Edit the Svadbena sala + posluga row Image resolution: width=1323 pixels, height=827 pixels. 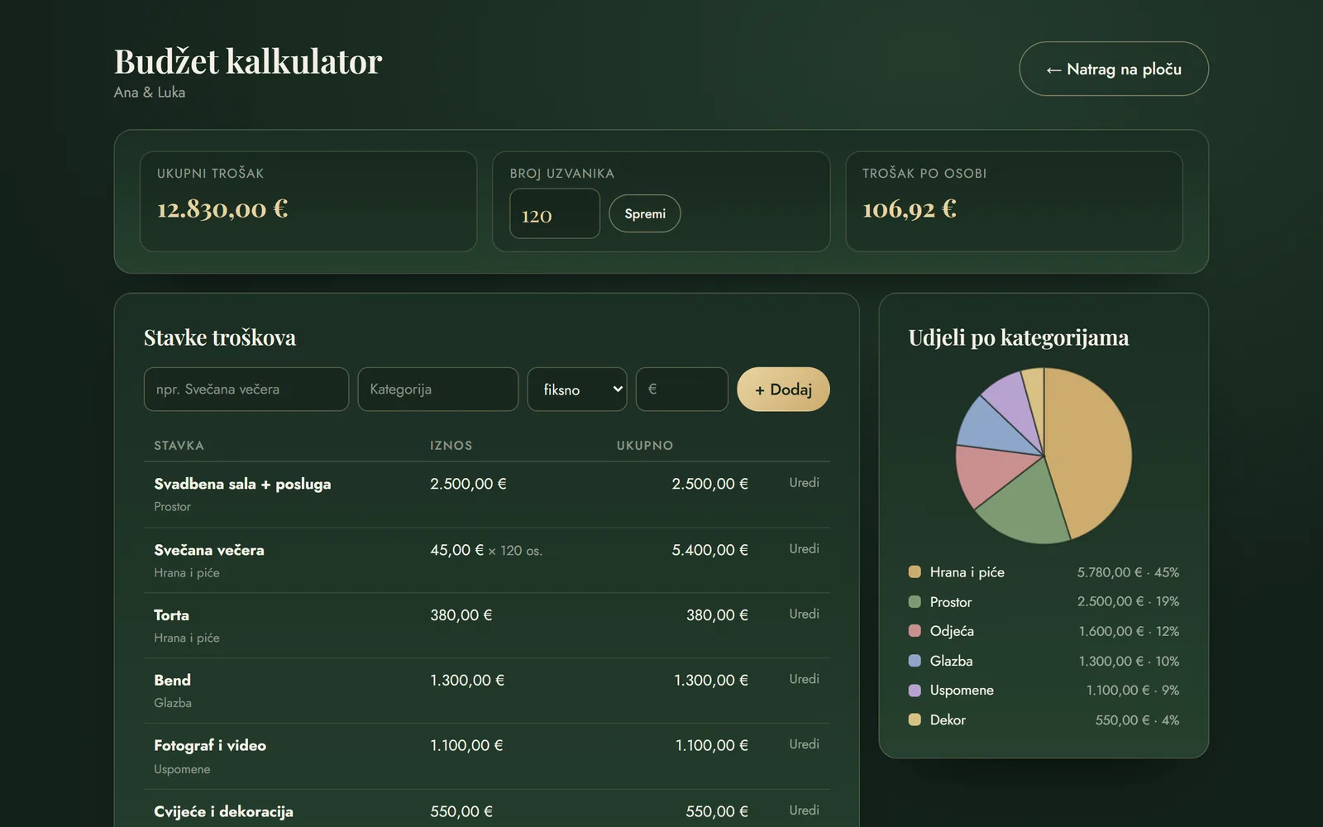coord(804,483)
